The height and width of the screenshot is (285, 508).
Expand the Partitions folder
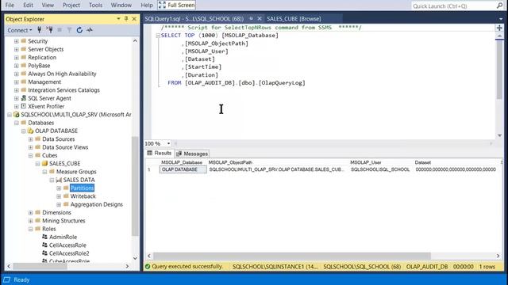[59, 188]
